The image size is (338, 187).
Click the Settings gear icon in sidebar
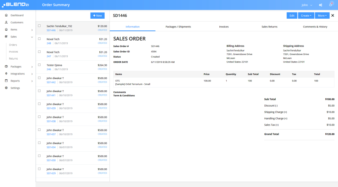(6, 88)
